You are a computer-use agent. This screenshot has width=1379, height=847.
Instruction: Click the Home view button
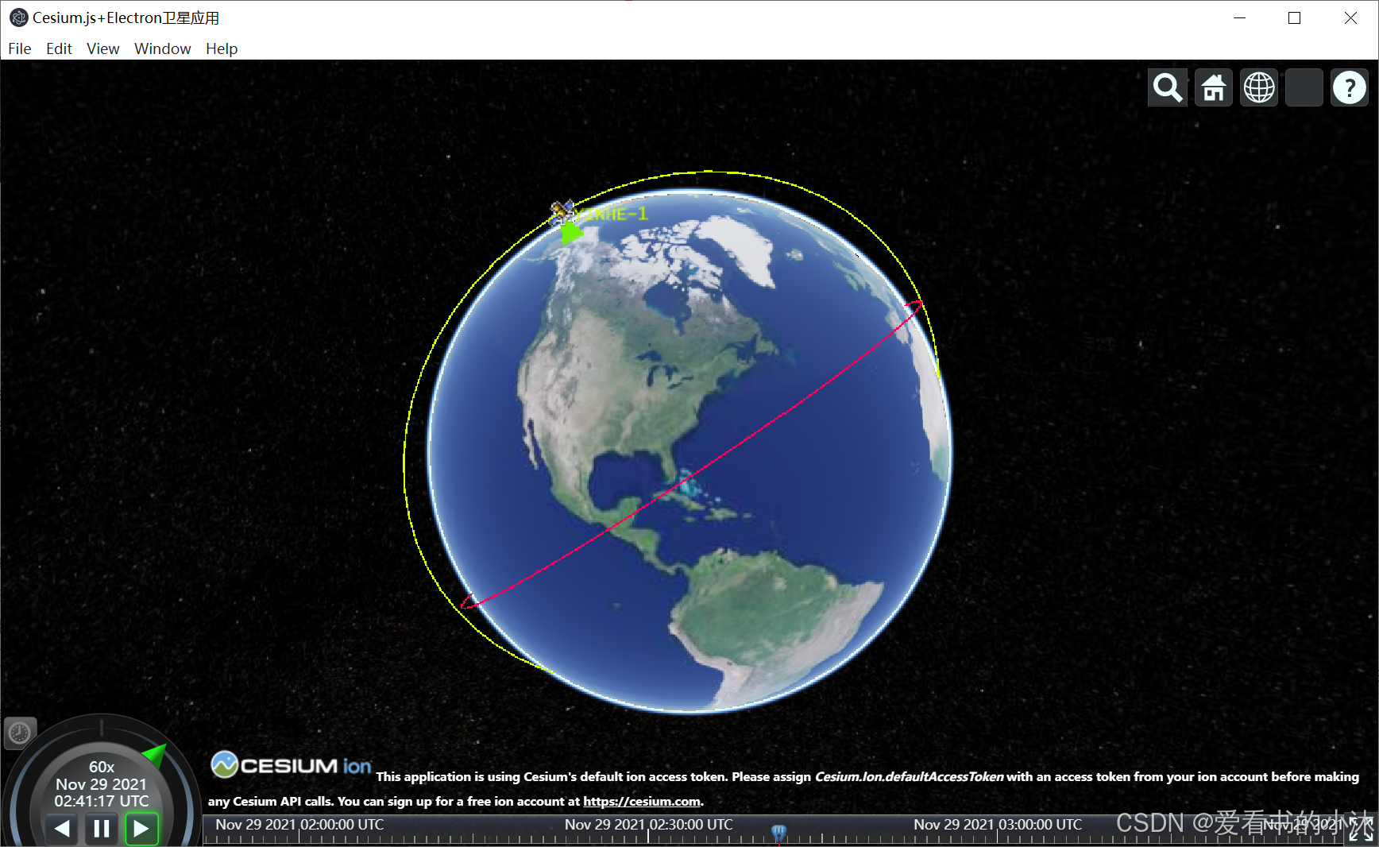pos(1213,87)
